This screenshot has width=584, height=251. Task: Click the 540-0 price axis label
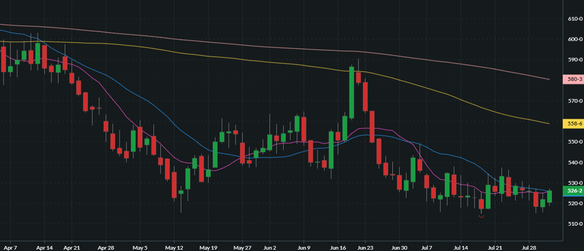575,162
